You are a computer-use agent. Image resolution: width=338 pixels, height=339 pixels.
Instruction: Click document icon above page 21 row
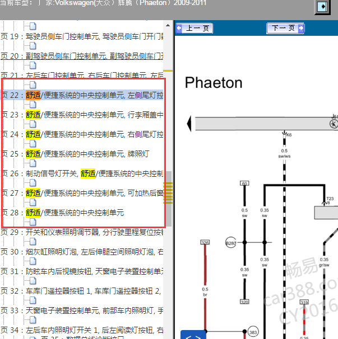coord(33,65)
